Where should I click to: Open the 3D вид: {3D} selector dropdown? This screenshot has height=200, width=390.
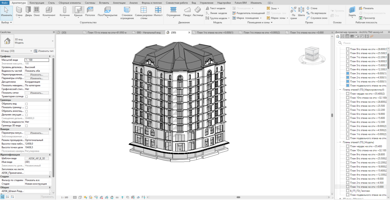tap(31, 51)
